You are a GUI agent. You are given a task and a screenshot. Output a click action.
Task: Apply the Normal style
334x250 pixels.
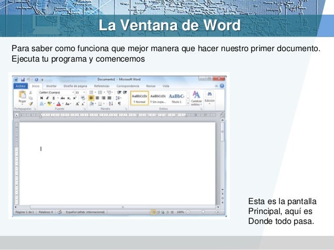139,98
